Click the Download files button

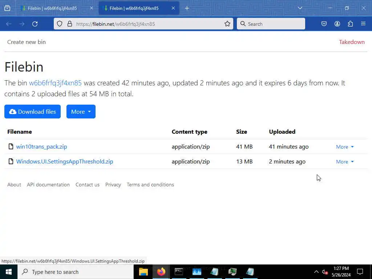[x=32, y=112]
